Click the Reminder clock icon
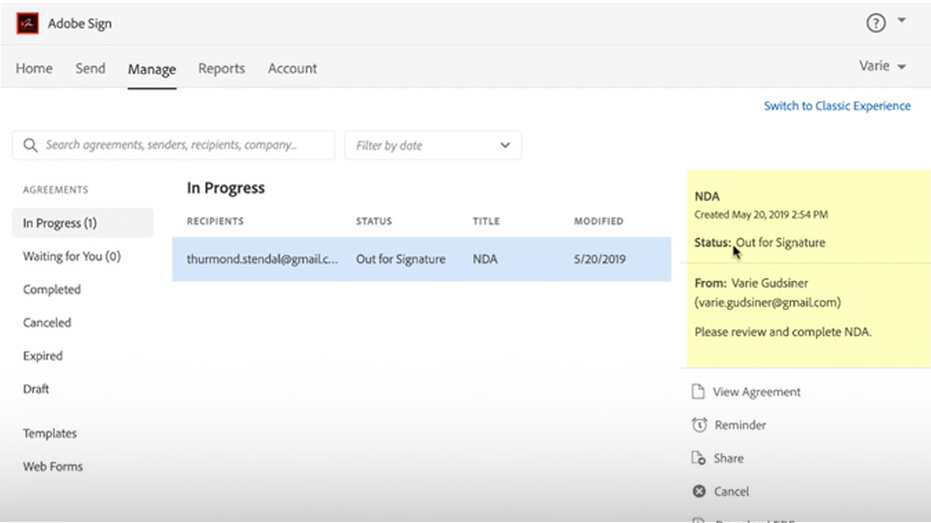This screenshot has width=931, height=523. tap(699, 425)
